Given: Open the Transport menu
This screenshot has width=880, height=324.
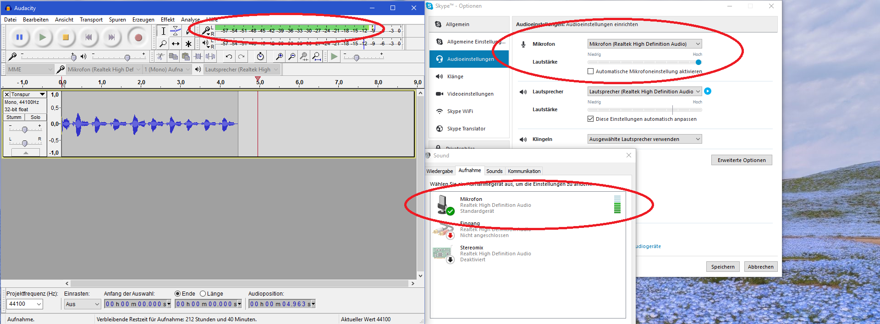Looking at the screenshot, I should point(91,20).
